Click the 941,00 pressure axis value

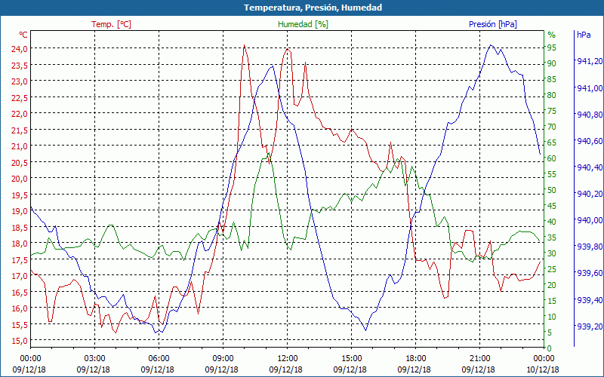click(x=590, y=88)
